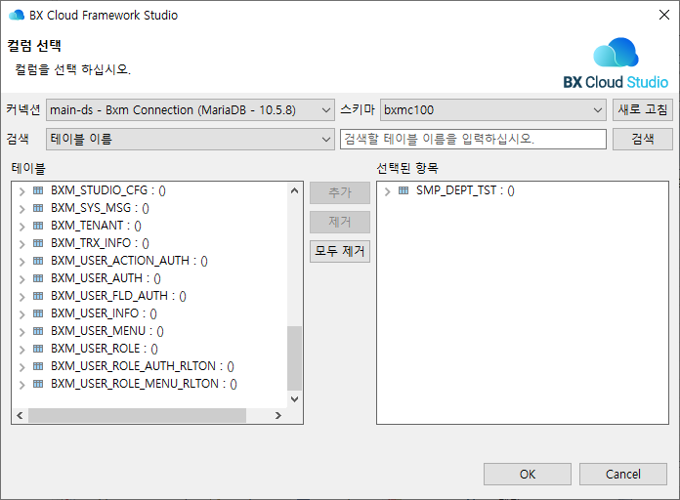The image size is (680, 500).
Task: Click table icon of BXM_USER_INFO row
Action: pos(39,313)
